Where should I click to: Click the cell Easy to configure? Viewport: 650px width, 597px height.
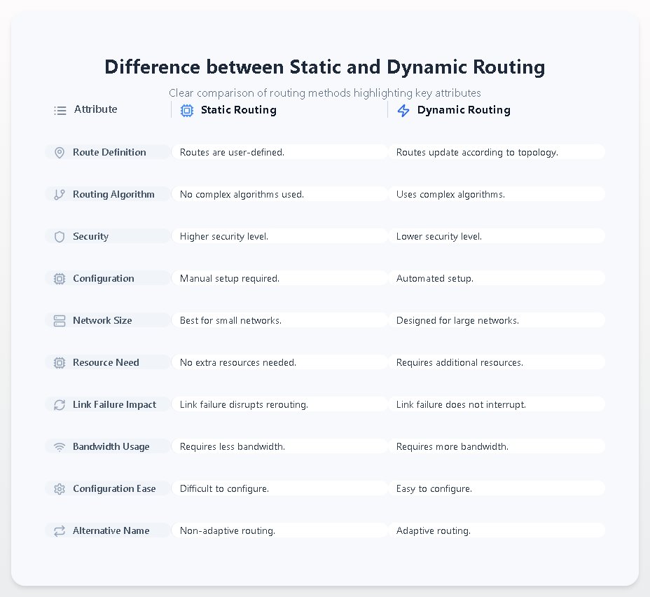pyautogui.click(x=497, y=489)
